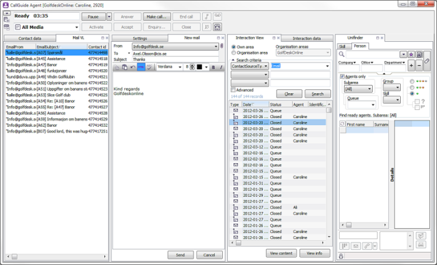This screenshot has height=265, width=437.
Task: Click the magnifier search icon in Unifinder
Action: click(341, 54)
